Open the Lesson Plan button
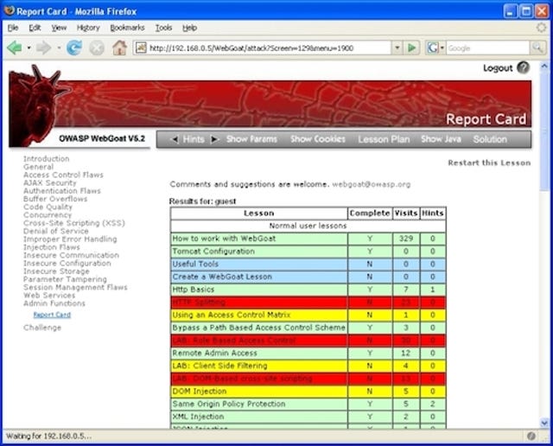553x446 pixels. [384, 139]
